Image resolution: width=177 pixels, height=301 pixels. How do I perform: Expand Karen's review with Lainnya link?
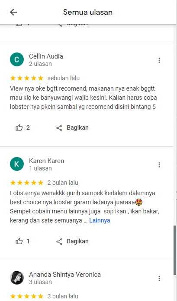click(x=100, y=220)
